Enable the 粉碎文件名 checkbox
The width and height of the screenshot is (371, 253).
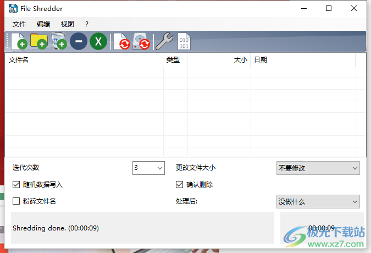[16, 201]
